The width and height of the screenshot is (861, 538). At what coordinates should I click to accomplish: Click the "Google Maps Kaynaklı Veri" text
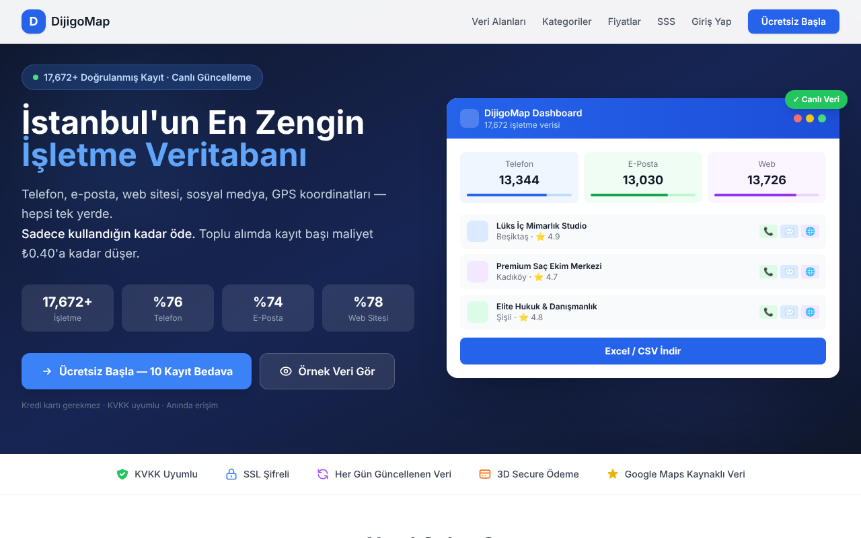click(685, 474)
